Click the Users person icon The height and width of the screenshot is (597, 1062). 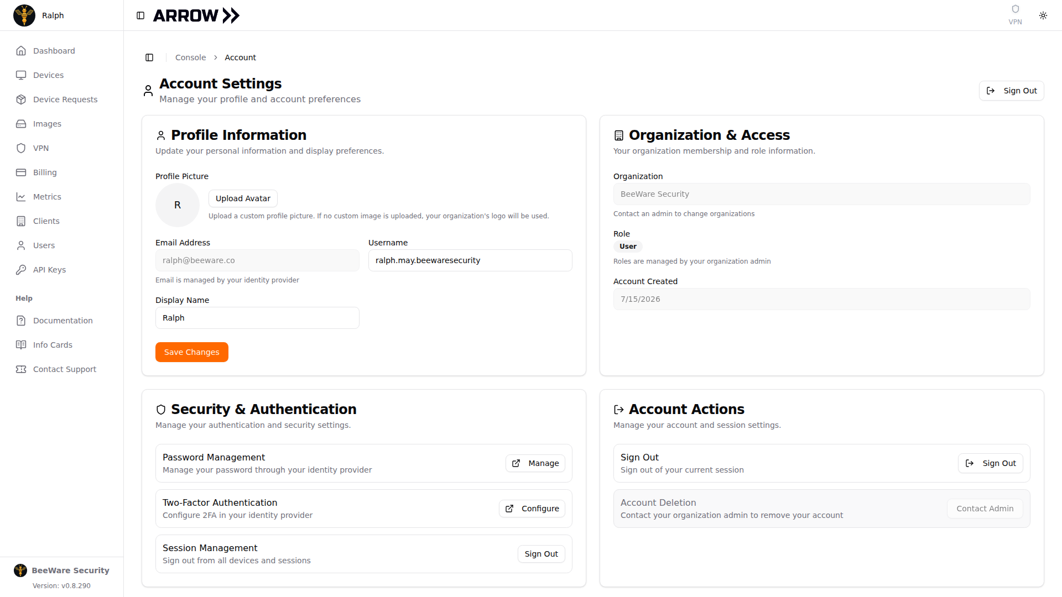(x=21, y=245)
